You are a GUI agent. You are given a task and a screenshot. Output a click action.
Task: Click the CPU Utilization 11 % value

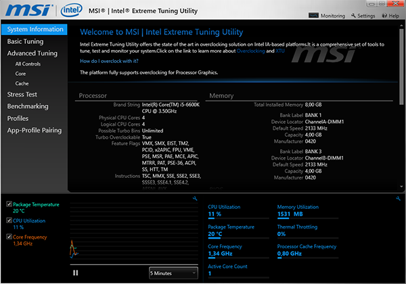click(x=215, y=214)
